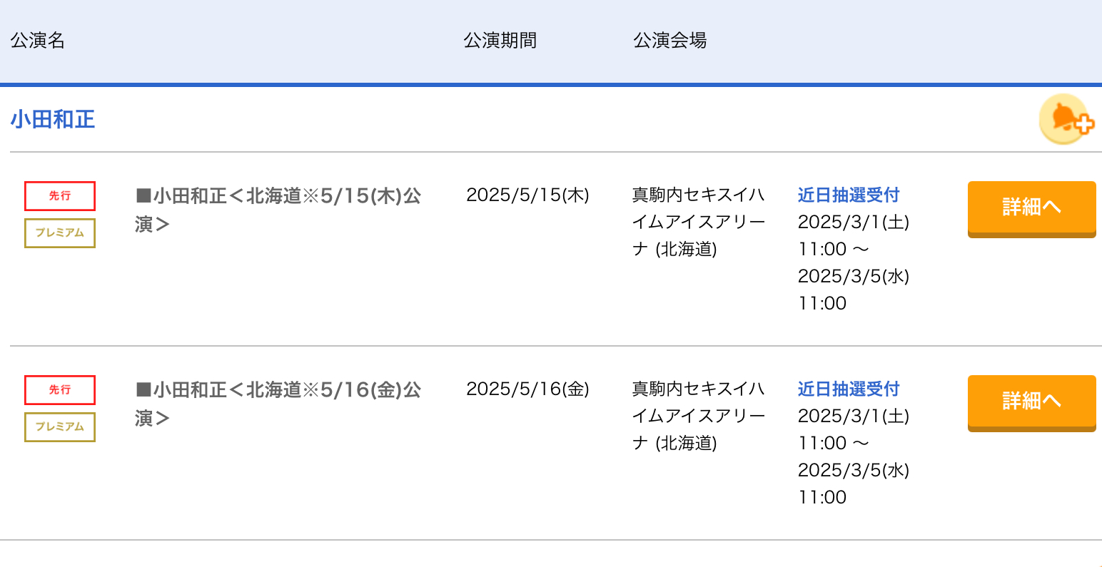Screen dimensions: 1102x567
Task: Click the 公演名 column header
Action: [38, 41]
